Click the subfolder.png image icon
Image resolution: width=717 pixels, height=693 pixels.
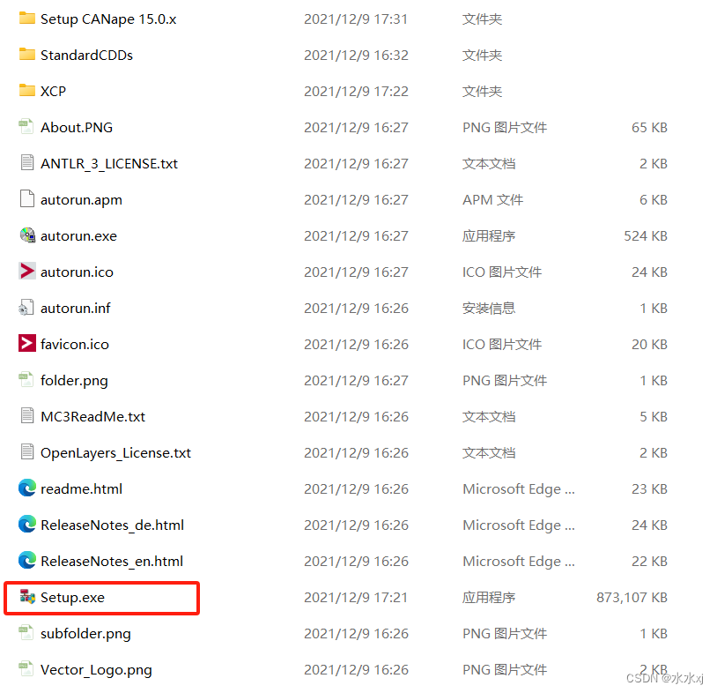pyautogui.click(x=26, y=633)
